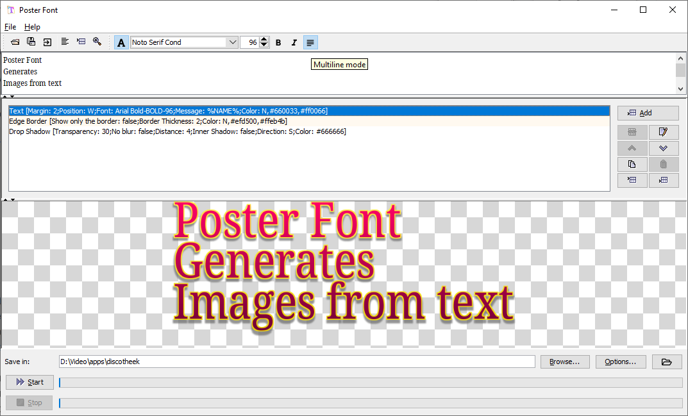Viewport: 688px width, 416px height.
Task: Decrease font size with down stepper
Action: (x=264, y=46)
